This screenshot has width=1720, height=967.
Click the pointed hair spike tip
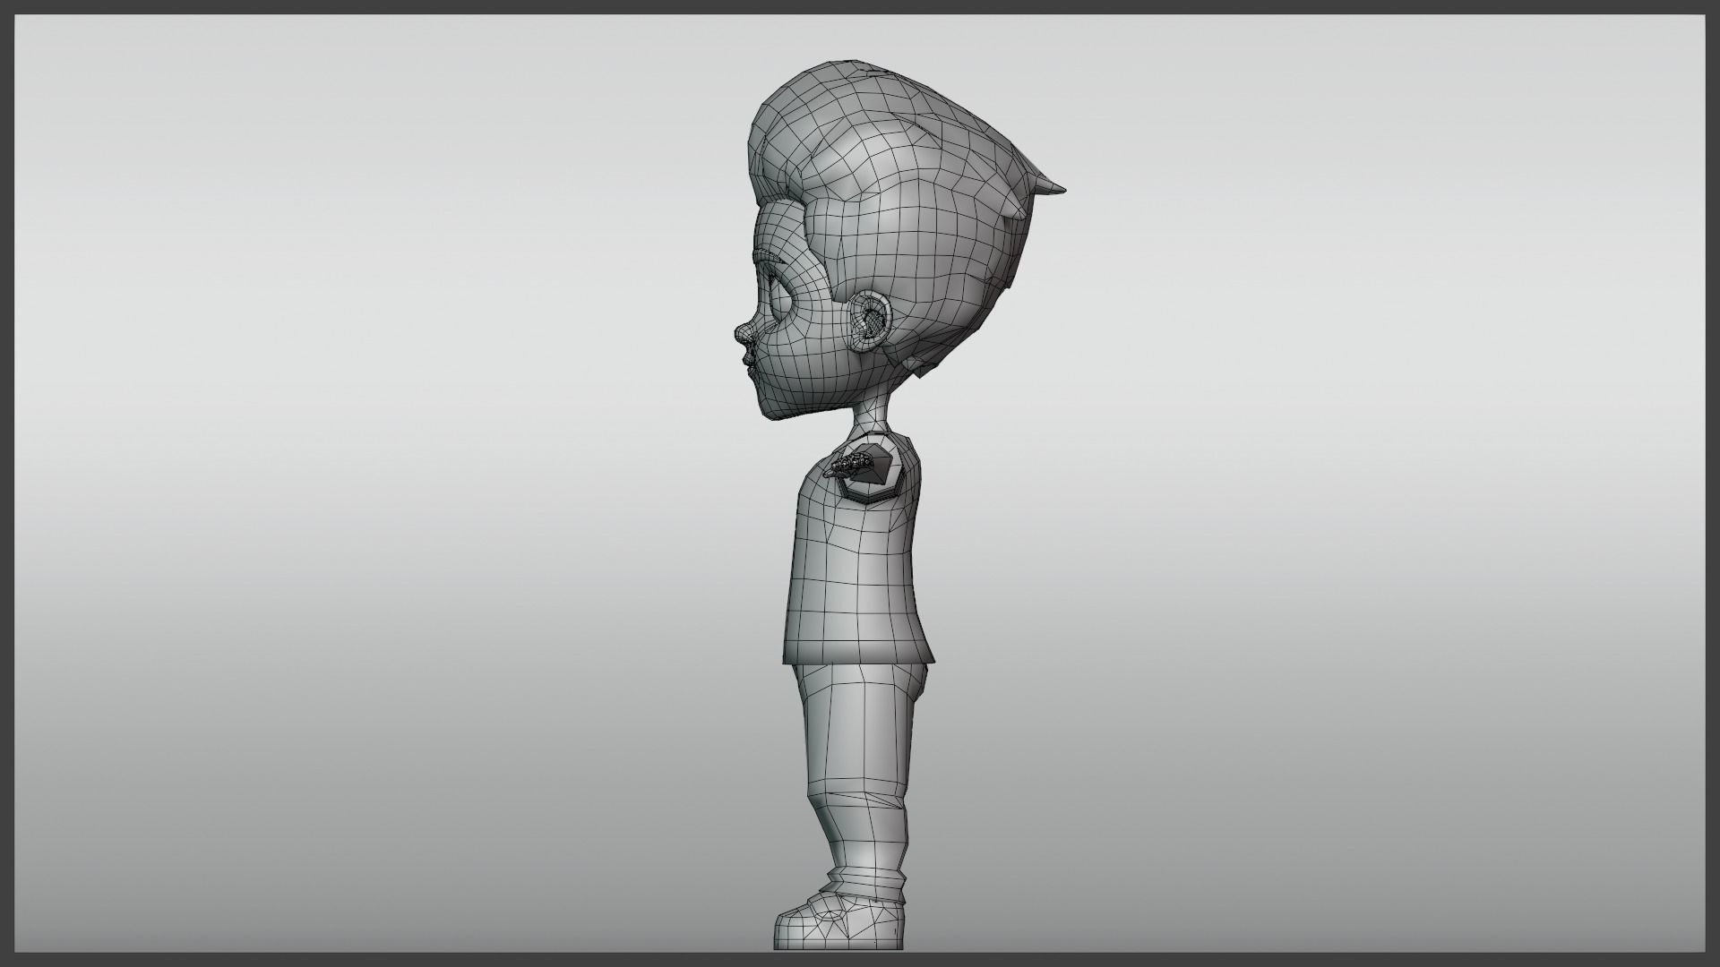coord(1049,186)
